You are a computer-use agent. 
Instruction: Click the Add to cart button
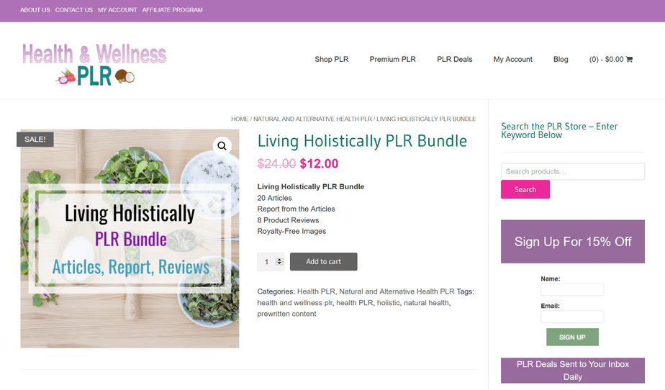pyautogui.click(x=324, y=261)
